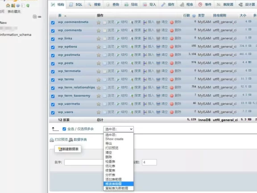Toggle the 全选 (check all) checkbox
The width and height of the screenshot is (257, 193).
(x=64, y=129)
